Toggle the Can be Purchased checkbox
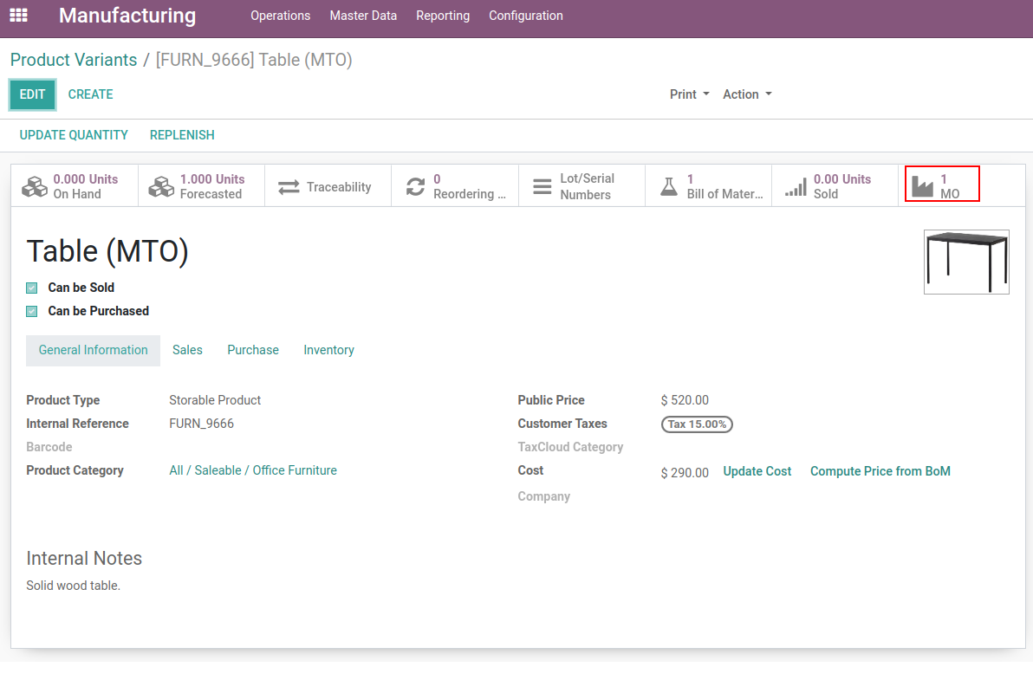Screen dimensions: 1033x680 (x=32, y=312)
